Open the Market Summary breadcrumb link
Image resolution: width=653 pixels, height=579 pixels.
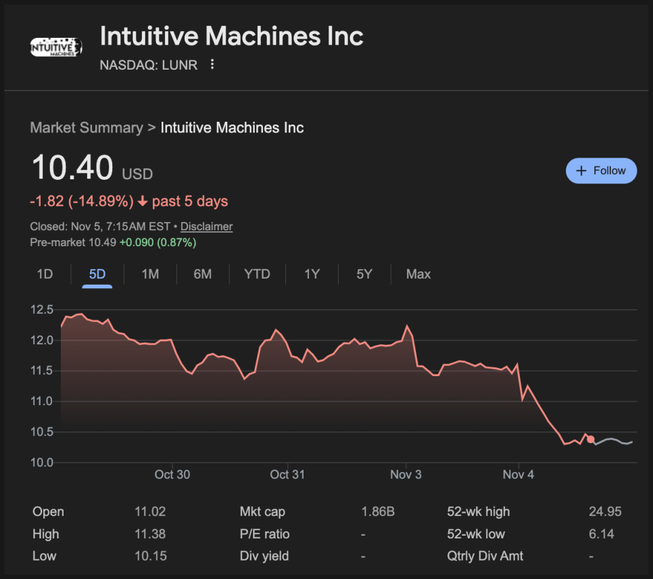[87, 128]
